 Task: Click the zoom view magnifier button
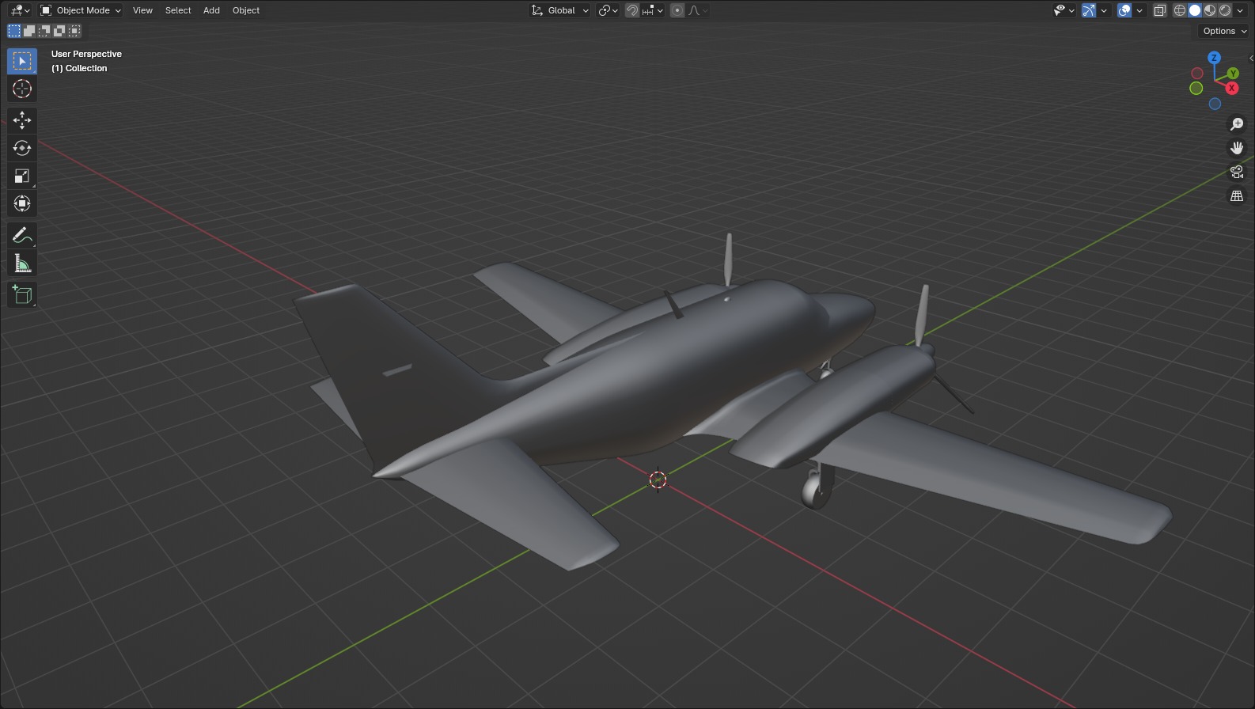[x=1237, y=124]
